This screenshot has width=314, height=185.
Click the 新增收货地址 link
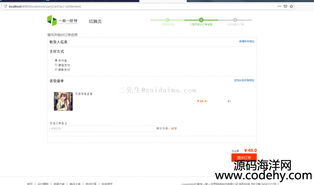pyautogui.click(x=246, y=41)
